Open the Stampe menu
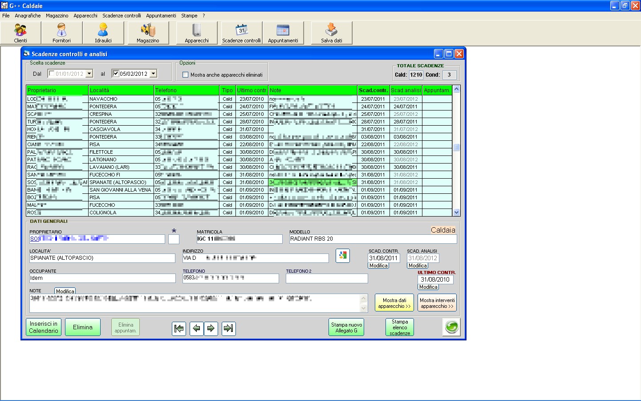 point(189,16)
